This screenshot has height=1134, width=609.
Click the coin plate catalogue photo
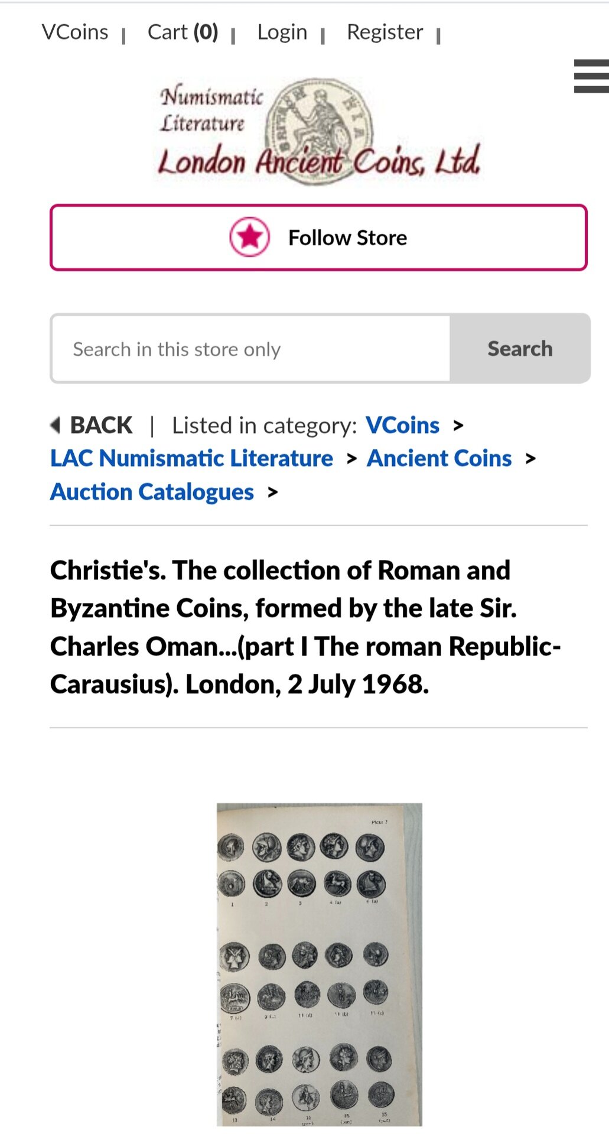coord(320,964)
